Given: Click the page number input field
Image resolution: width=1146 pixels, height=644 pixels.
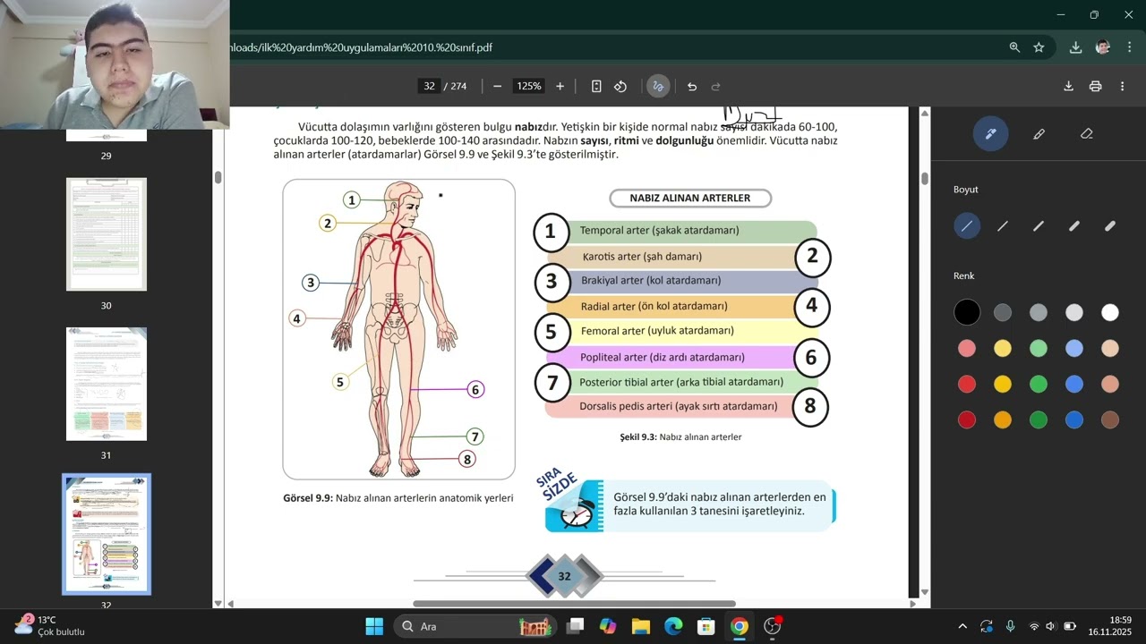Looking at the screenshot, I should point(429,86).
